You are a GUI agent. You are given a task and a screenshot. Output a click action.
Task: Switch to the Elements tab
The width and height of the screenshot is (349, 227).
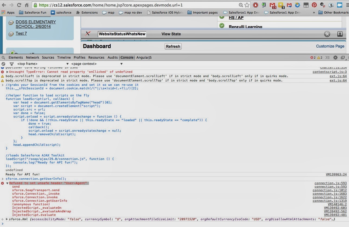16,58
